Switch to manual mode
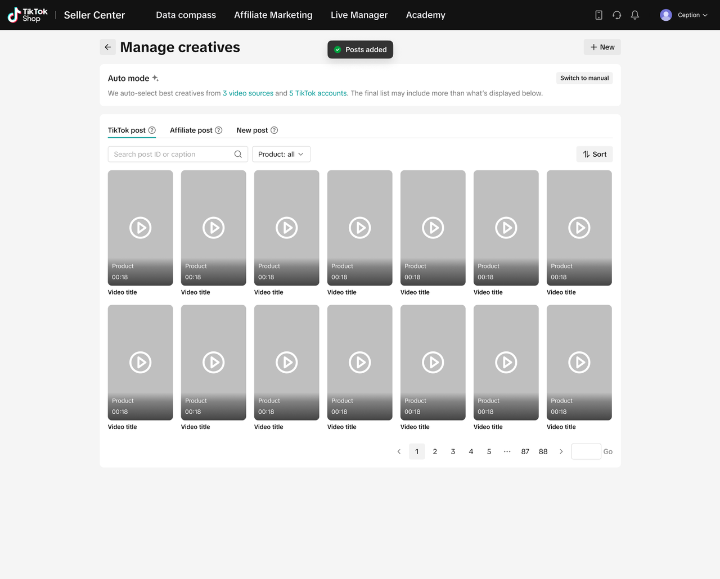 click(x=584, y=78)
